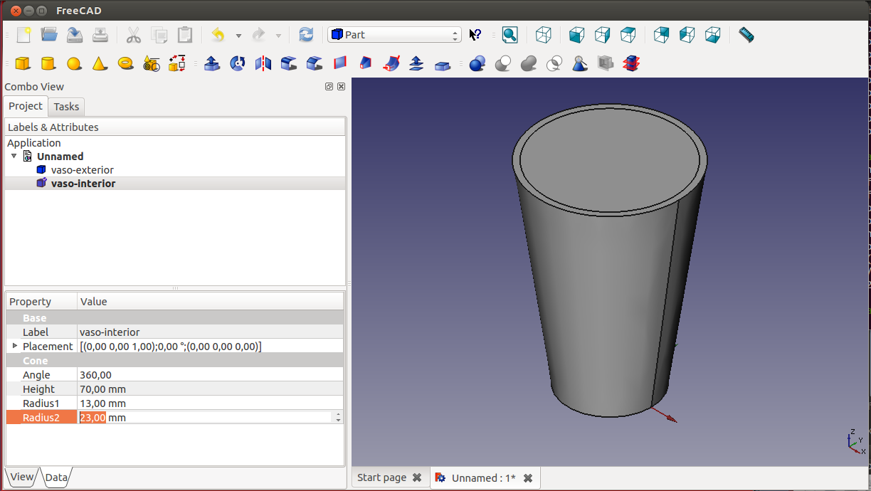Viewport: 871px width, 491px height.
Task: Click the Fit All zoom icon
Action: click(510, 35)
